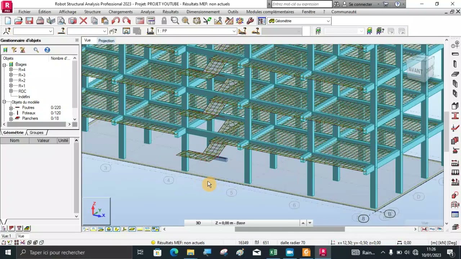The height and width of the screenshot is (259, 461).
Task: Click the Redo red arrow icon
Action: (x=126, y=21)
